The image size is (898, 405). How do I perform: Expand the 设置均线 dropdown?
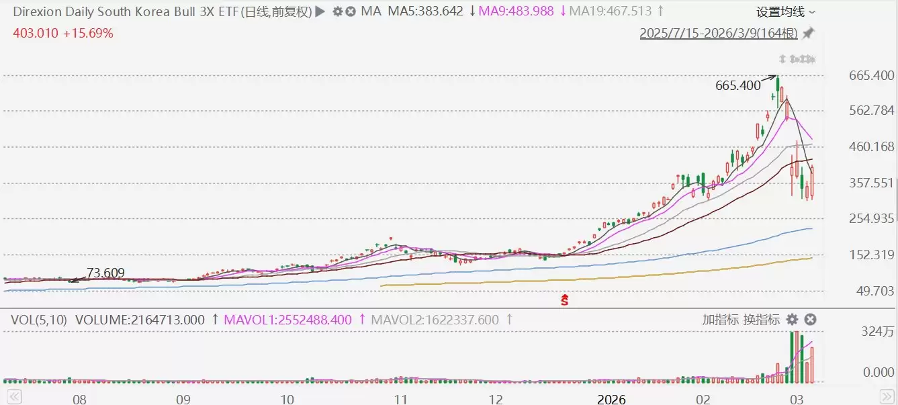786,11
